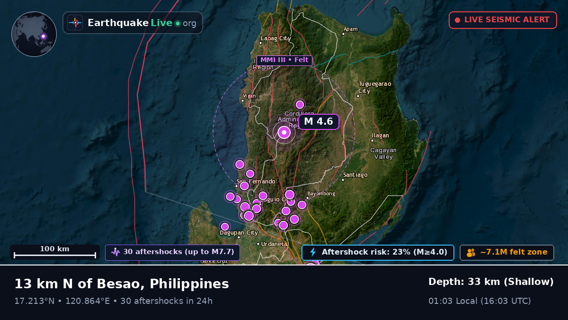Click the '01:03 Local (16:03 UTC)' timestamp
The width and height of the screenshot is (568, 320).
[x=479, y=301]
